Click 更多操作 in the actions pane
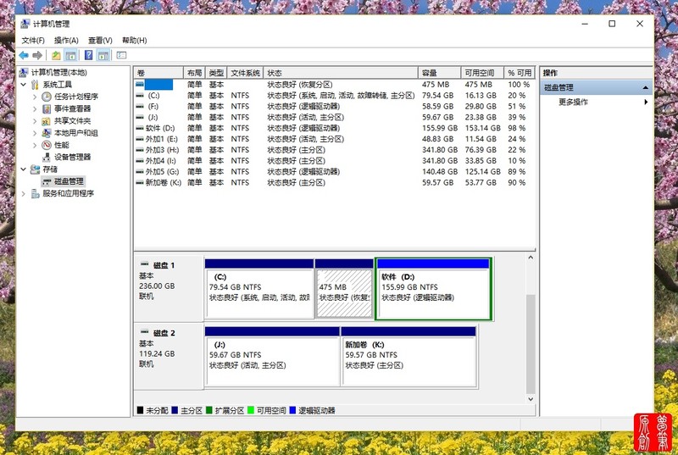The image size is (678, 455). (574, 102)
